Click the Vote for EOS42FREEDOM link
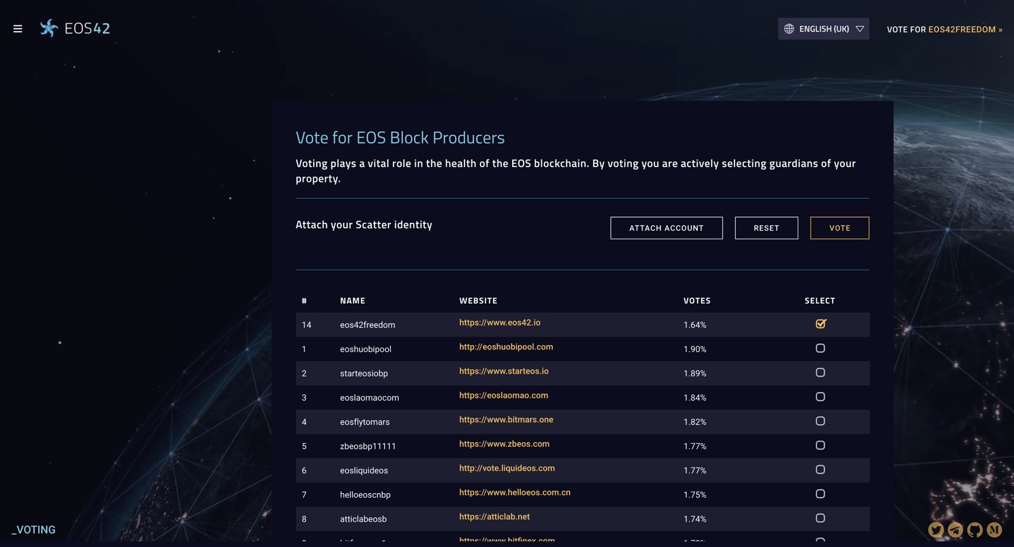Screen dimensions: 1014x547 (x=944, y=29)
